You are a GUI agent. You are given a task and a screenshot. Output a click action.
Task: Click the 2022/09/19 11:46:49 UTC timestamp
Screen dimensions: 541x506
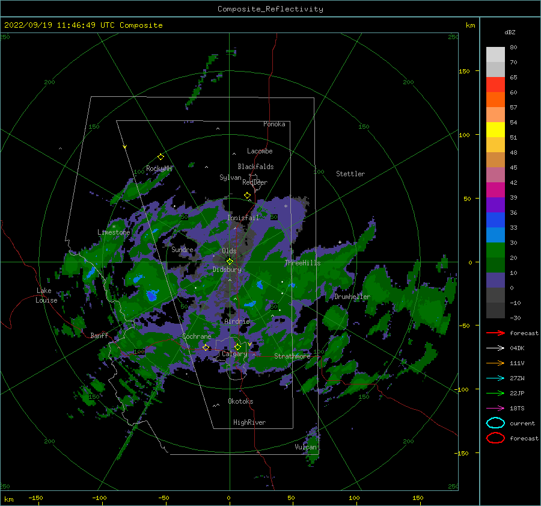[60, 25]
